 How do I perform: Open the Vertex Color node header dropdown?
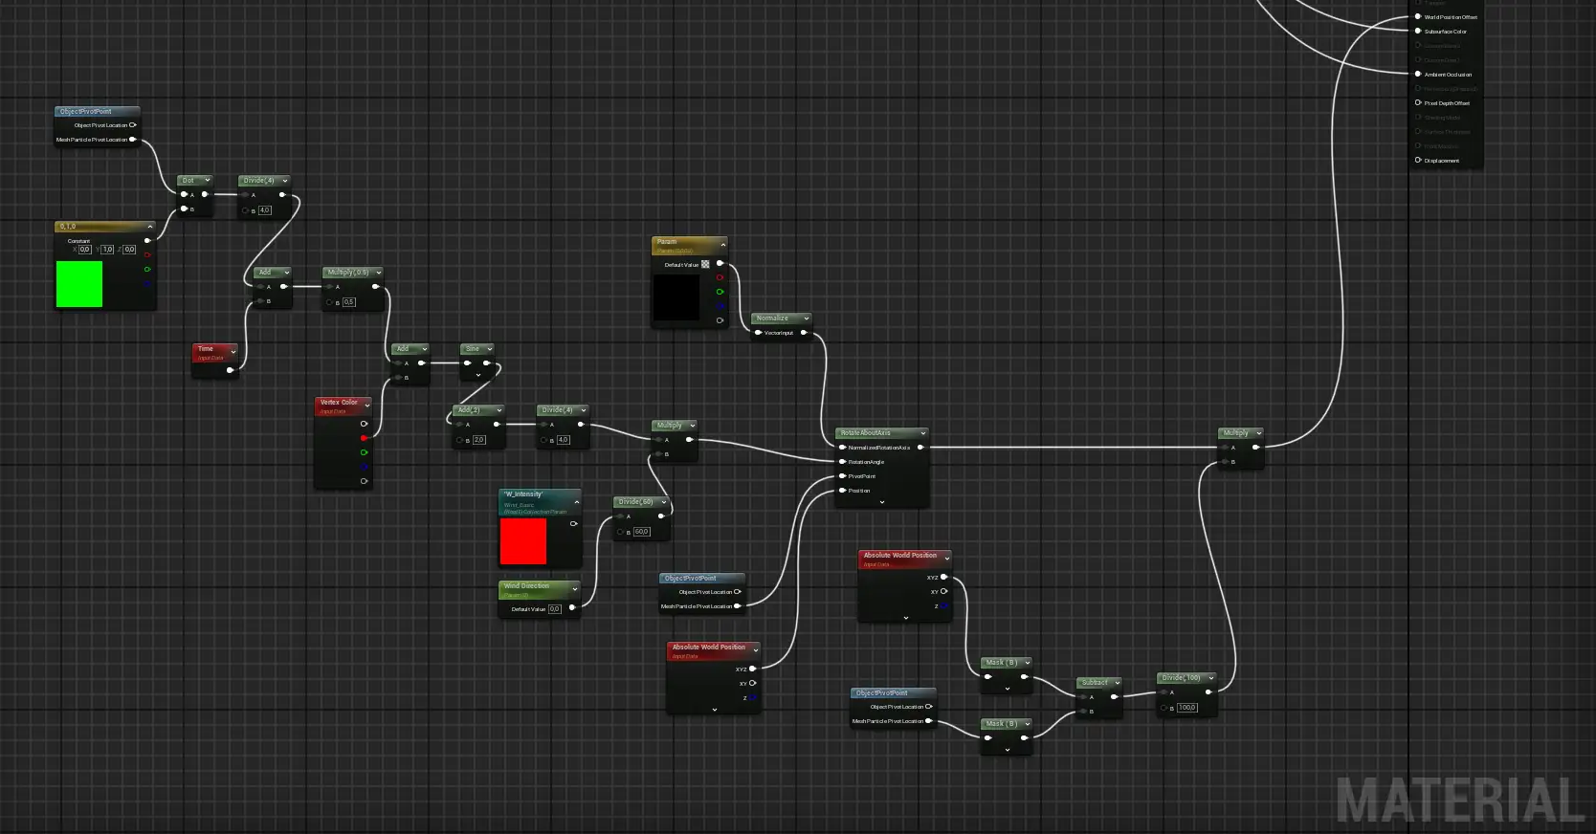(366, 405)
